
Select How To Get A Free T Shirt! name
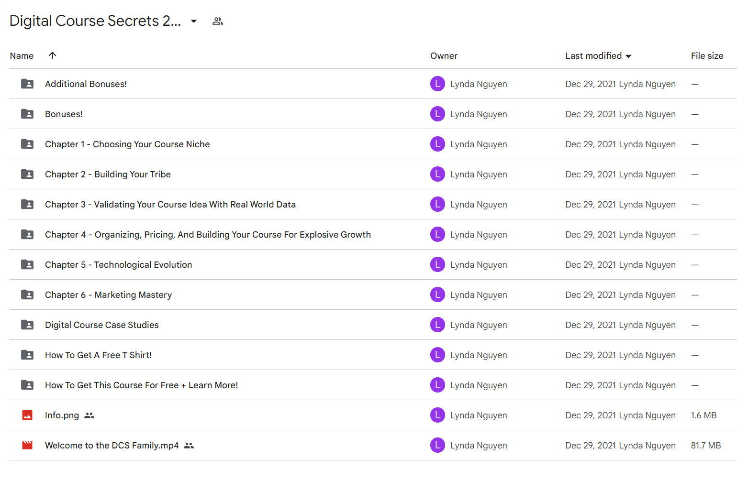[x=98, y=355]
